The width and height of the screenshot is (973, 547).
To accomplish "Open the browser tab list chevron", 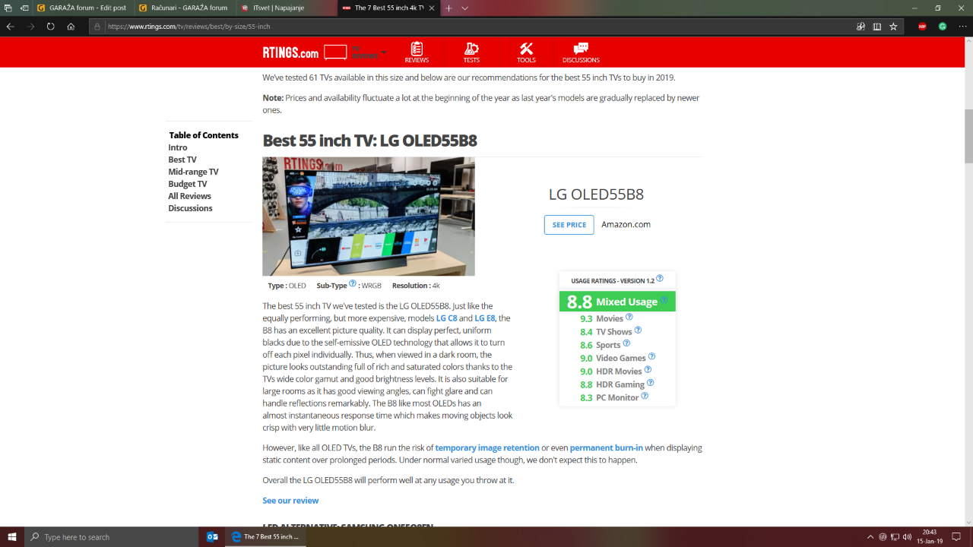I will (465, 8).
